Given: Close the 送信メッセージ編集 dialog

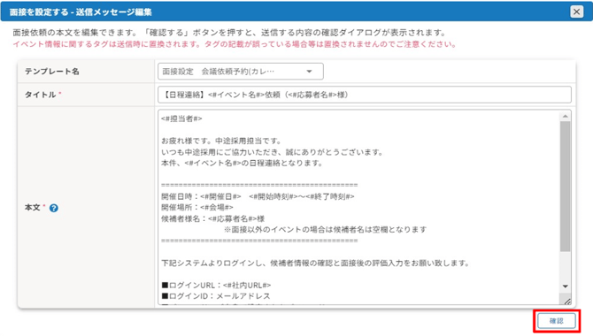Looking at the screenshot, I should click(x=576, y=12).
